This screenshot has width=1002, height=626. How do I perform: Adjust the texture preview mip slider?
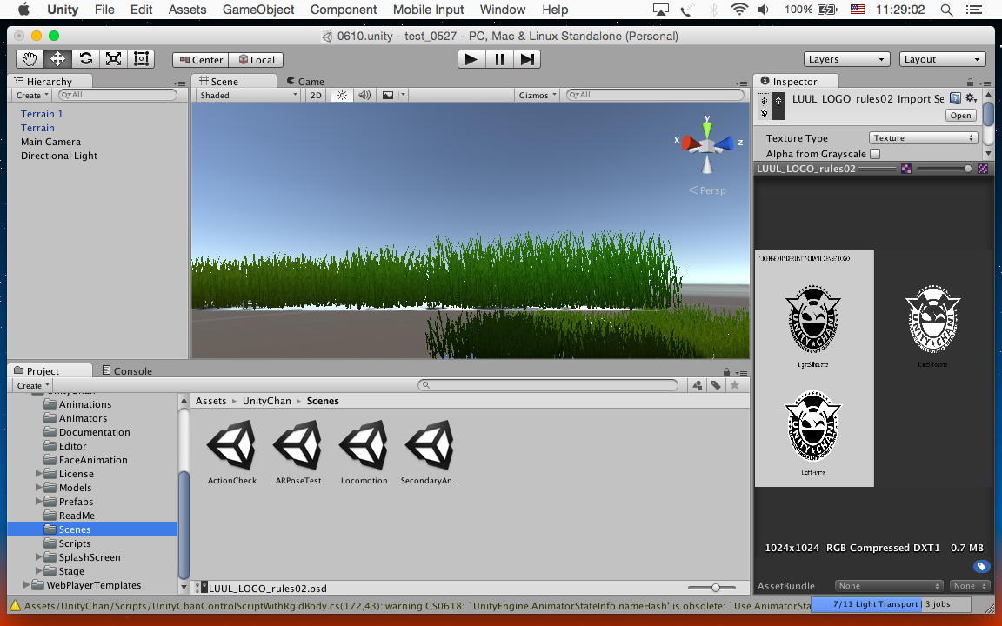[x=967, y=169]
